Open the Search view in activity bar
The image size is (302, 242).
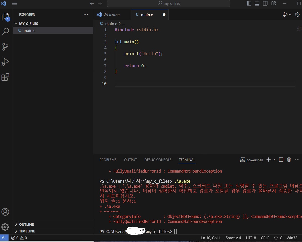coord(6,32)
